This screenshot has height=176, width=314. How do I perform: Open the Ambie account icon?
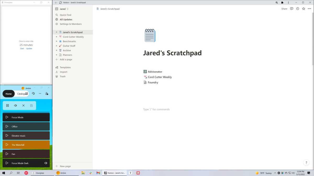click(47, 93)
